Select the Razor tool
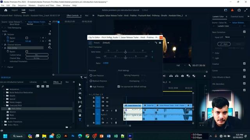The width and height of the screenshot is (250, 140). coord(80,98)
